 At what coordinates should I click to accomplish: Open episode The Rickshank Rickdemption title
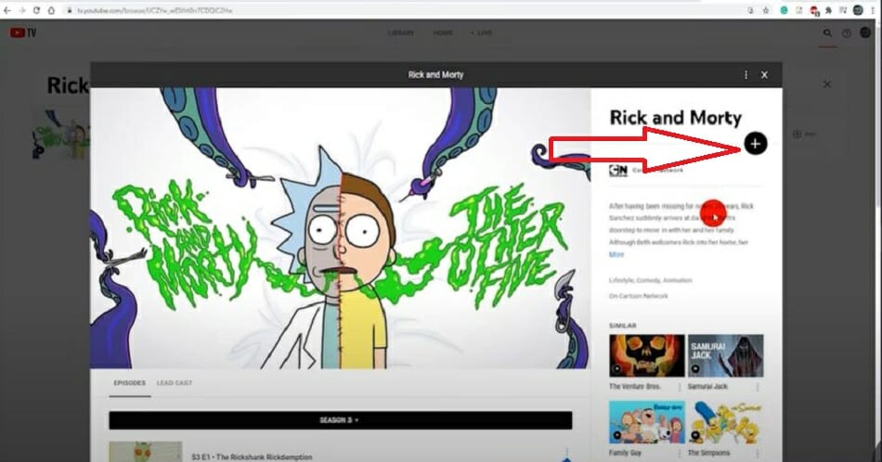tap(252, 457)
